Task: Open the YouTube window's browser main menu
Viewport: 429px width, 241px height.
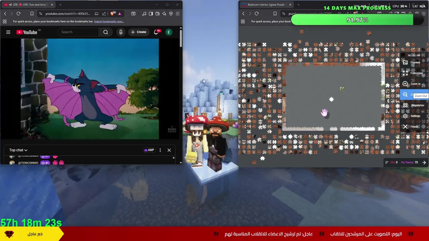Action: coord(178,14)
